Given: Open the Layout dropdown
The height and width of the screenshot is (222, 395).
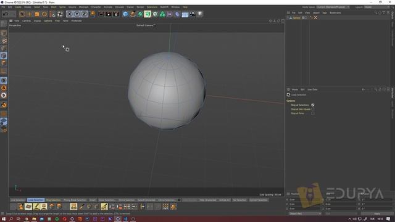Looking at the screenshot, I should (x=376, y=7).
